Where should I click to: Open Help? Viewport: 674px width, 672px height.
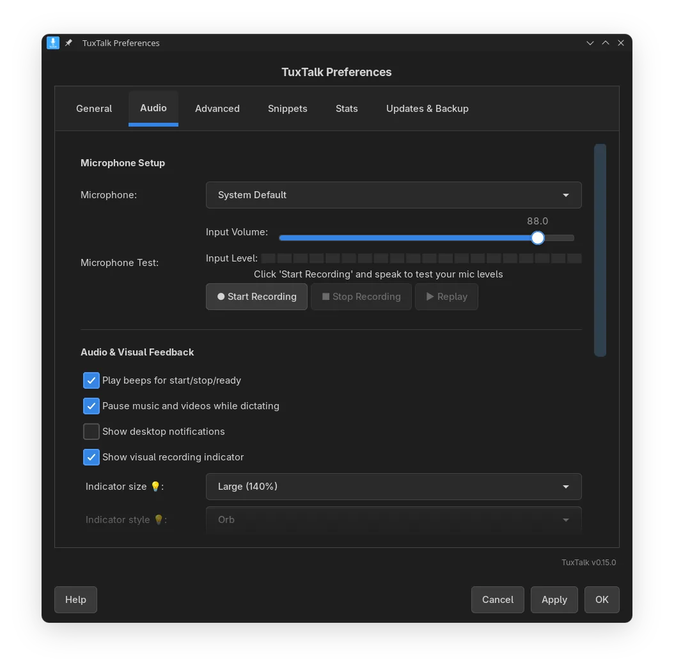pyautogui.click(x=75, y=599)
